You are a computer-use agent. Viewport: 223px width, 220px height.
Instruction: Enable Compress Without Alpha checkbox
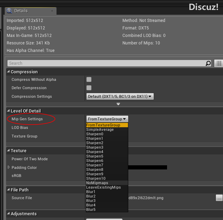89,79
